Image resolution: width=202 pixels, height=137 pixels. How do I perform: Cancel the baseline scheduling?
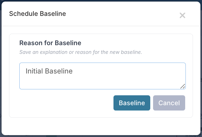(169, 103)
